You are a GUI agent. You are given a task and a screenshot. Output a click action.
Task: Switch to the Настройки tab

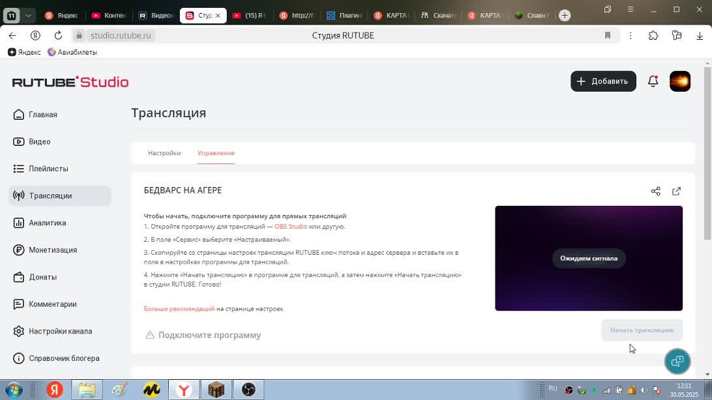[164, 153]
